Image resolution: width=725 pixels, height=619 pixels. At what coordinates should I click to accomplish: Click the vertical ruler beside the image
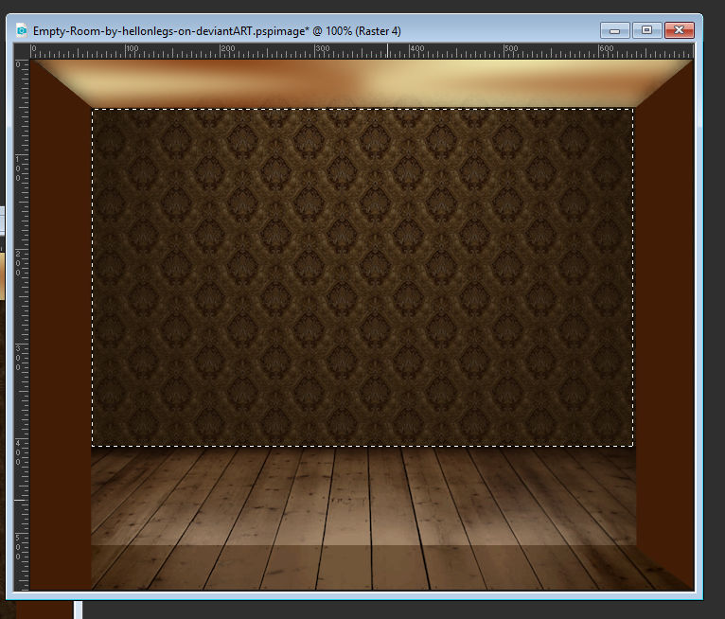point(21,325)
